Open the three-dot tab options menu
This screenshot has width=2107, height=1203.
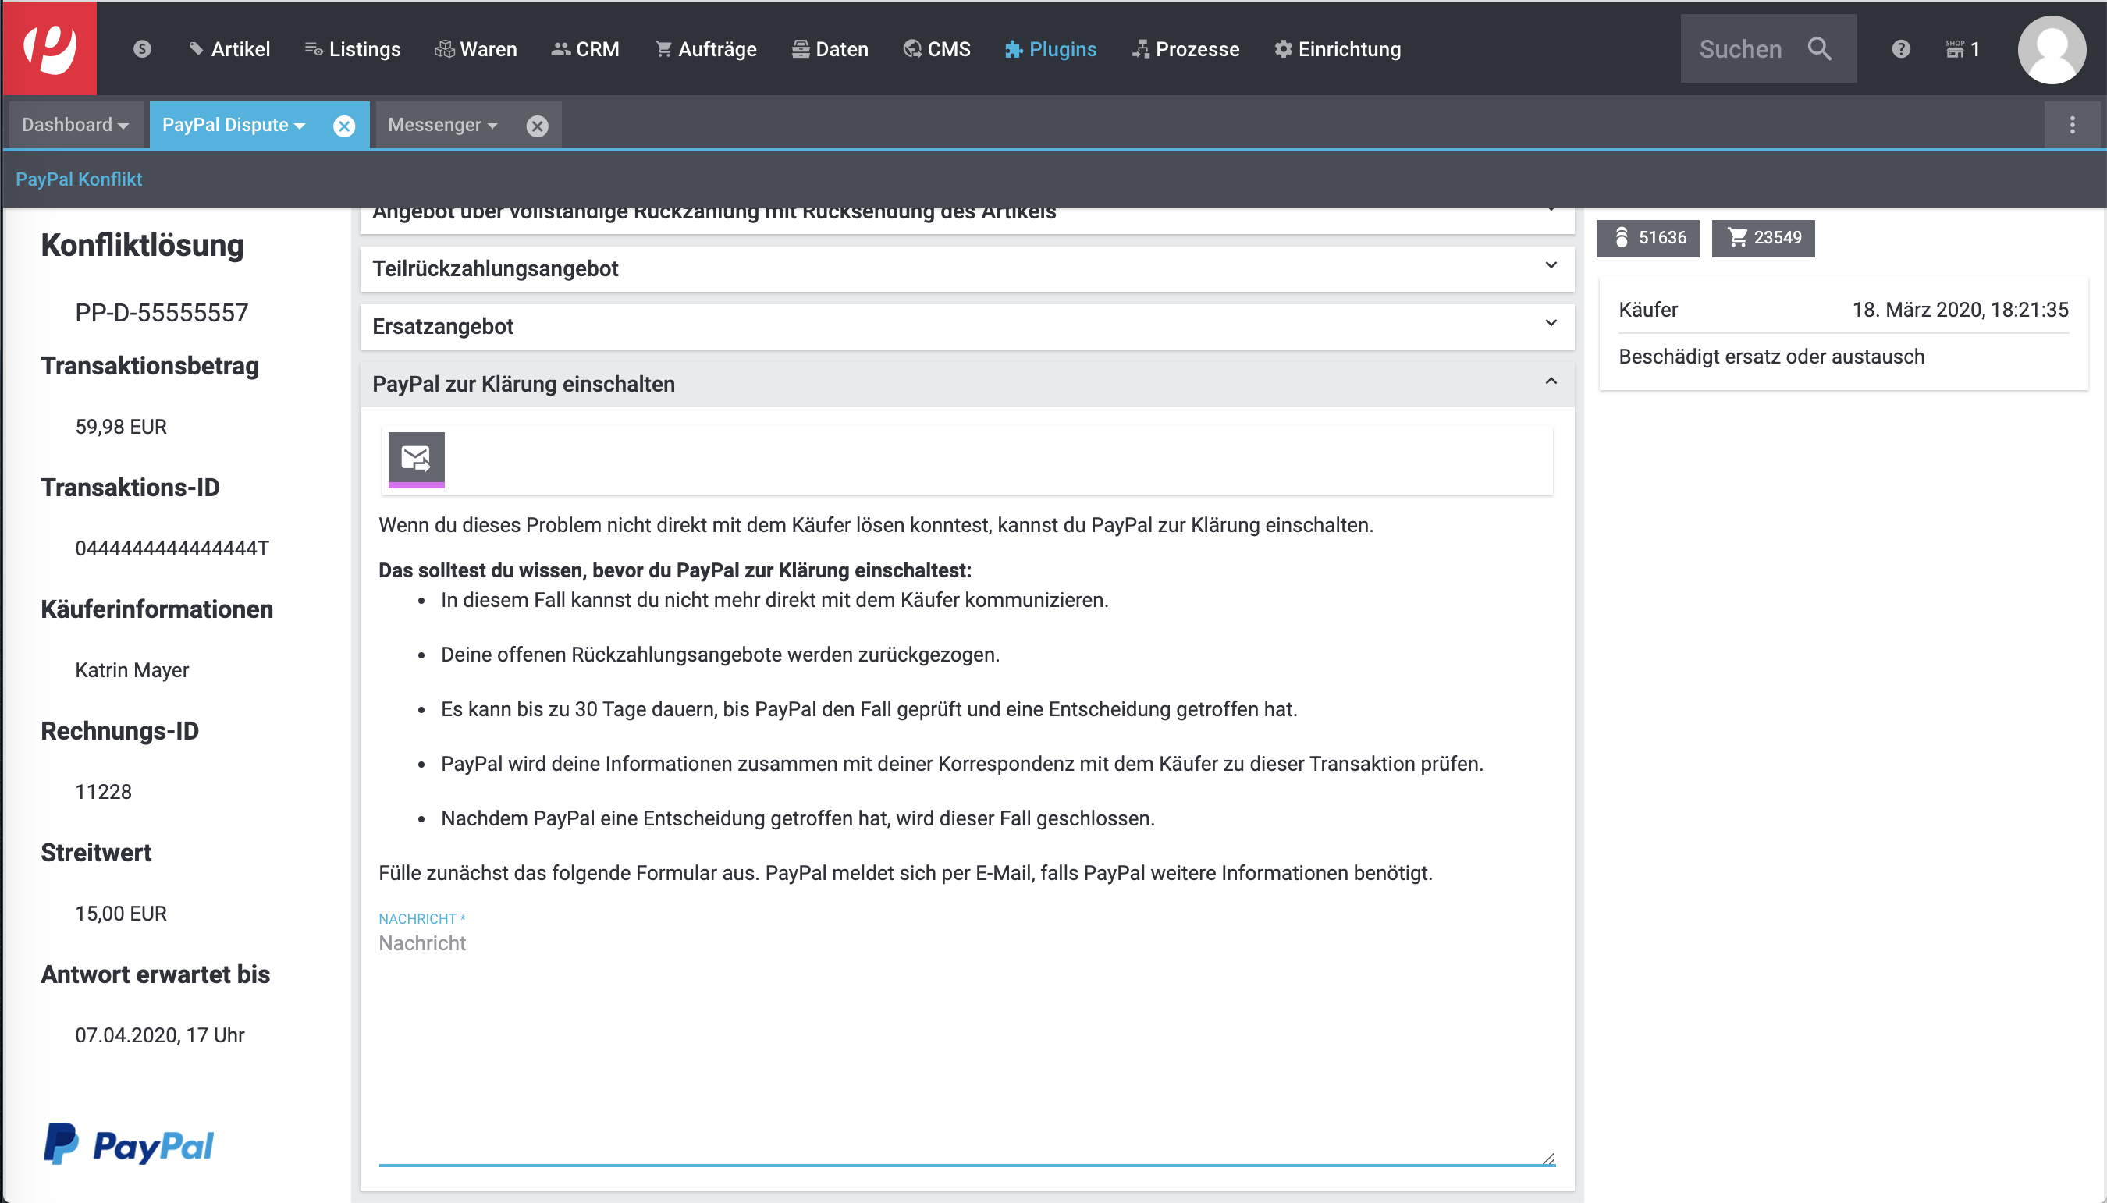[x=2071, y=125]
